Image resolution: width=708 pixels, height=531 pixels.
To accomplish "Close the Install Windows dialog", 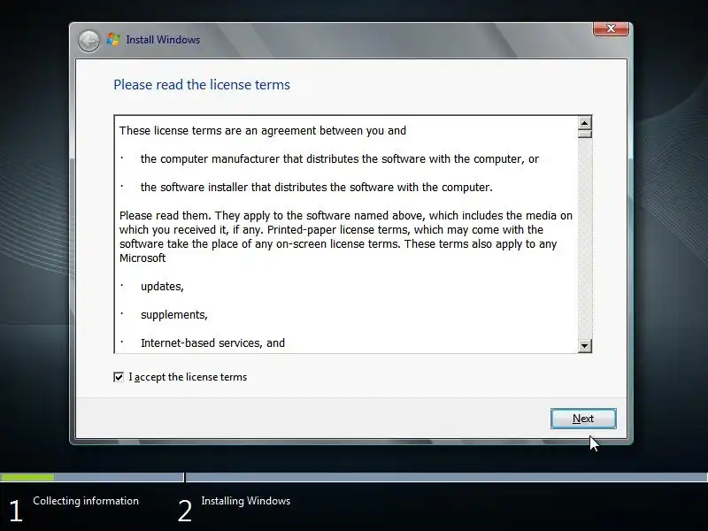I will click(x=611, y=28).
